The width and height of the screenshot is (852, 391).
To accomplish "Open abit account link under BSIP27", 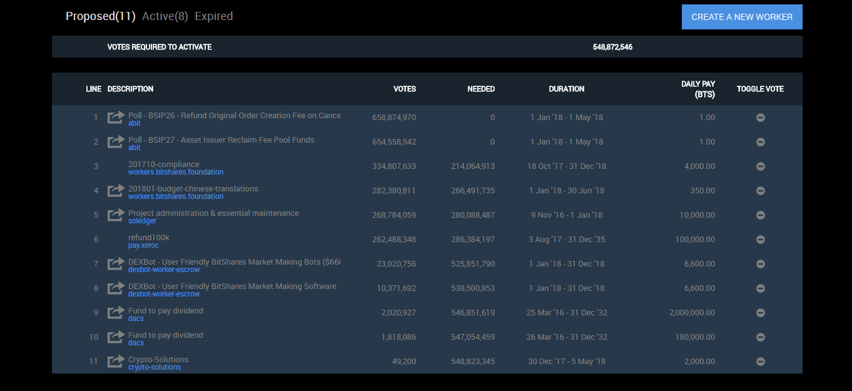I will click(x=134, y=148).
